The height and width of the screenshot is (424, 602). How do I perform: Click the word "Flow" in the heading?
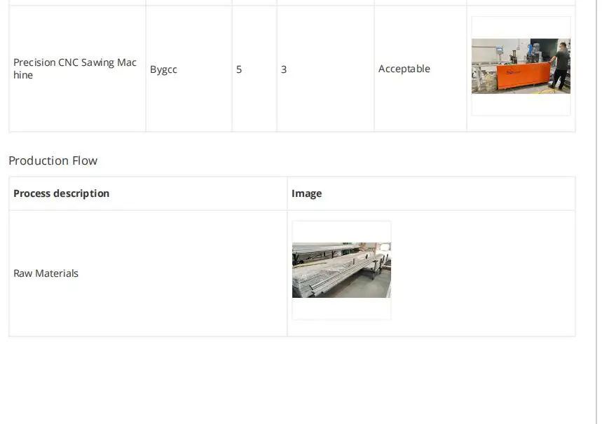click(85, 160)
